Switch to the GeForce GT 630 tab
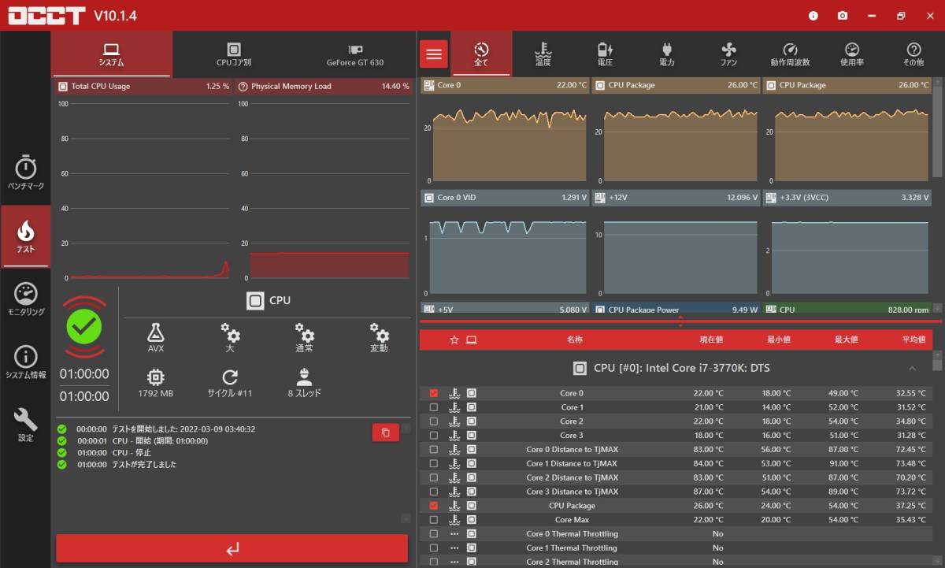Screen dimensions: 945x568 click(355, 54)
